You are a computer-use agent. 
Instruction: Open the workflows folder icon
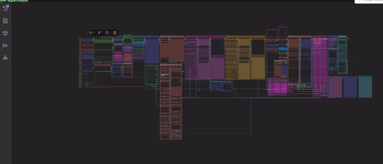(x=5, y=45)
